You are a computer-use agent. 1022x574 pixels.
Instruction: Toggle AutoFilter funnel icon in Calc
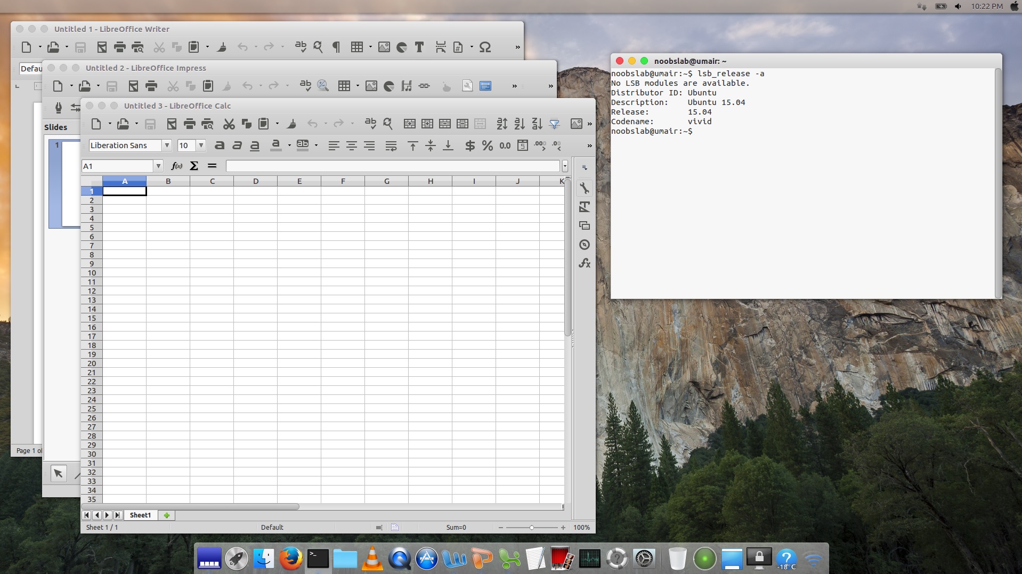[x=554, y=124]
